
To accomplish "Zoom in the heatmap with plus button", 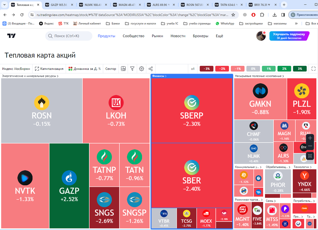I will click(x=310, y=138).
